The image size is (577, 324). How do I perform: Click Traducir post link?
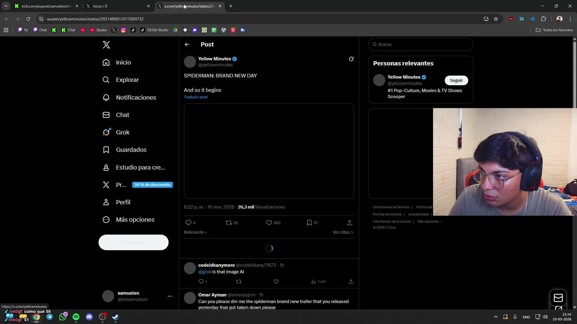coord(196,97)
